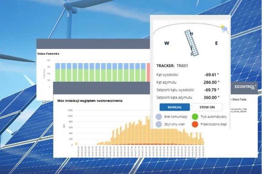Click the red bar in Status Falownika chart
Screen dimensions: 262x174
click(x=149, y=72)
